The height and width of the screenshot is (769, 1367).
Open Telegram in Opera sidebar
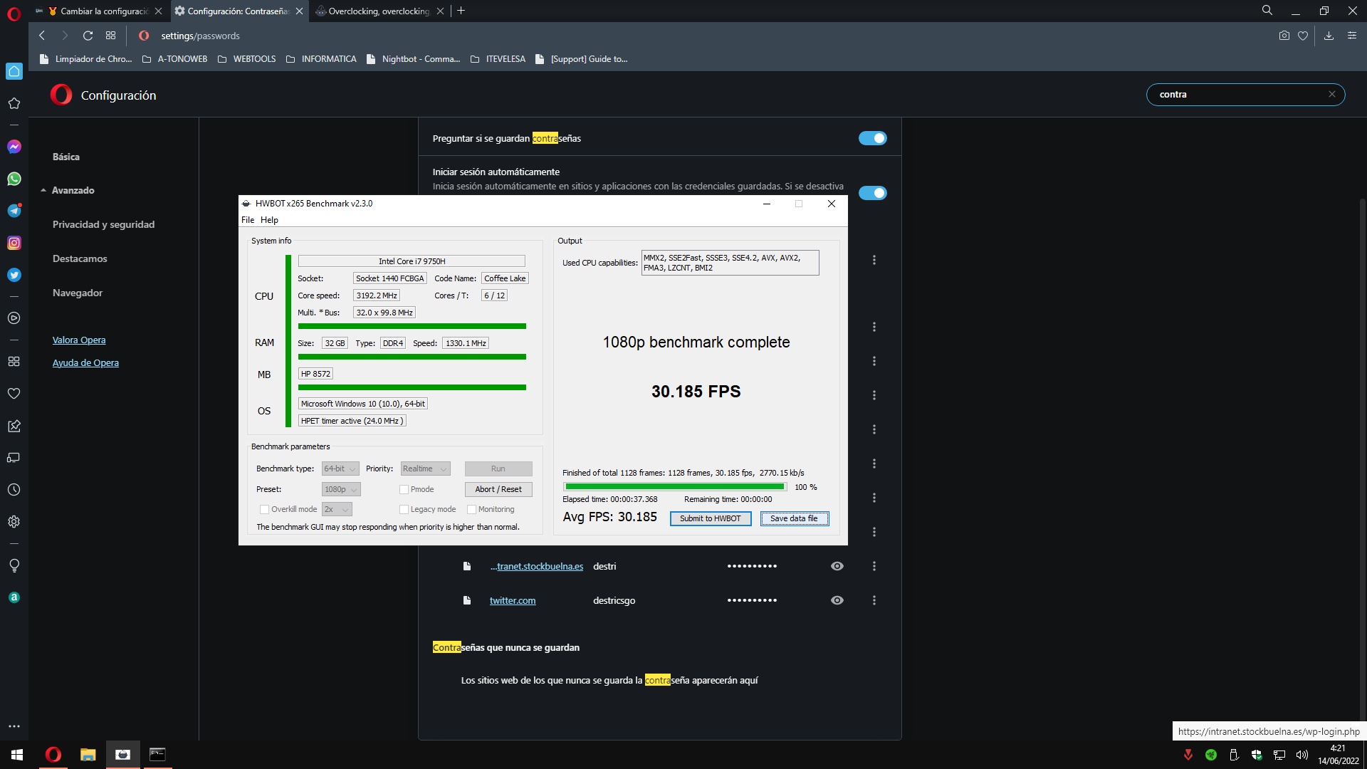[14, 211]
